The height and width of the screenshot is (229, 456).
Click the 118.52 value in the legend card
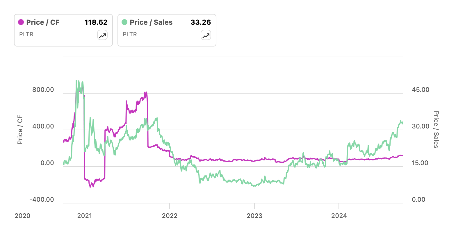[x=96, y=22]
